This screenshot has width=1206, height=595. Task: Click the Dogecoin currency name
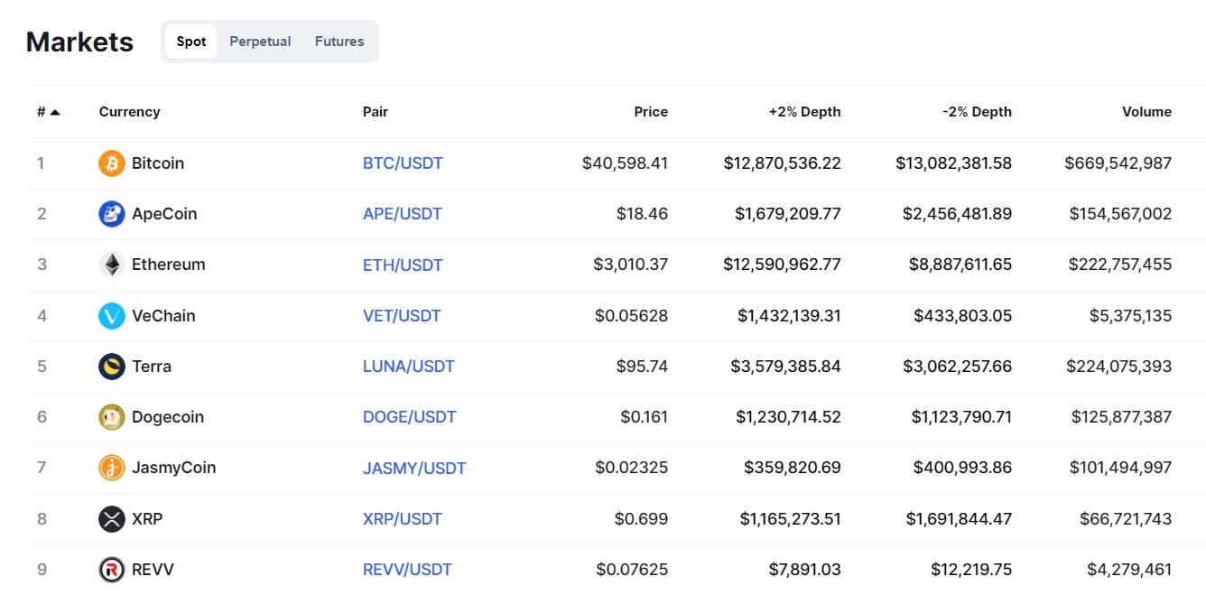point(168,417)
